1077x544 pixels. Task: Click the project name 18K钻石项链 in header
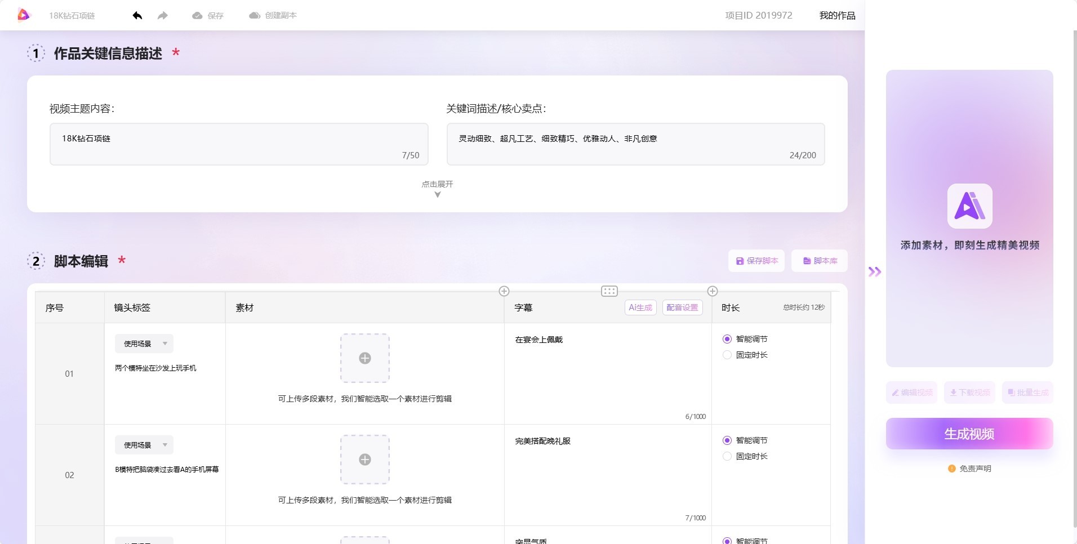[72, 16]
